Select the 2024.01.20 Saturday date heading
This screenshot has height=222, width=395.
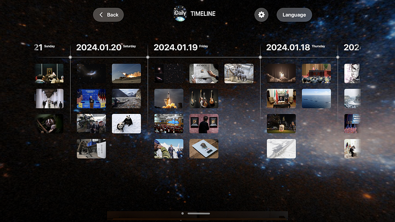coord(106,47)
